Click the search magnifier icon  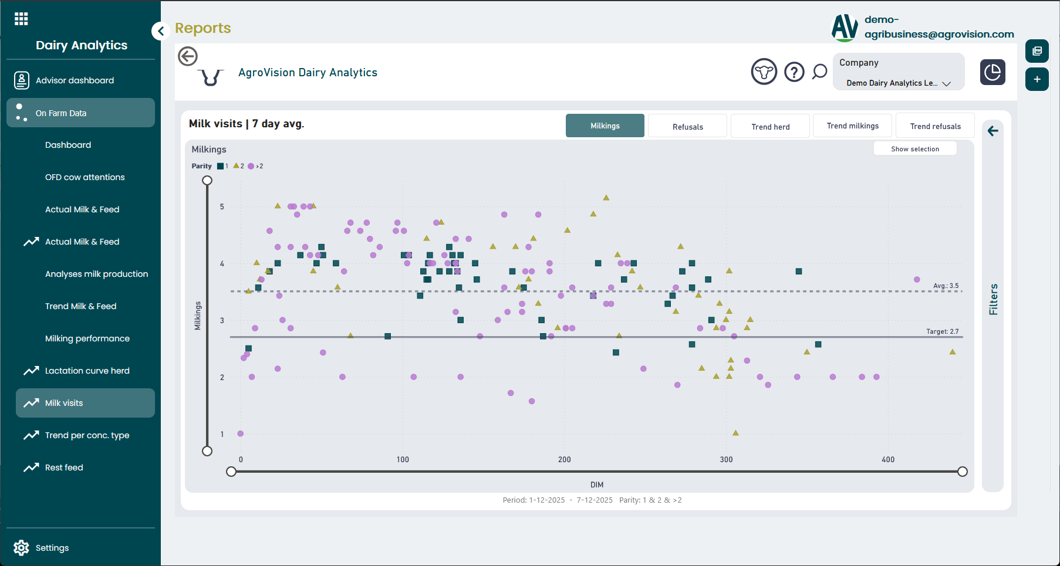point(819,72)
